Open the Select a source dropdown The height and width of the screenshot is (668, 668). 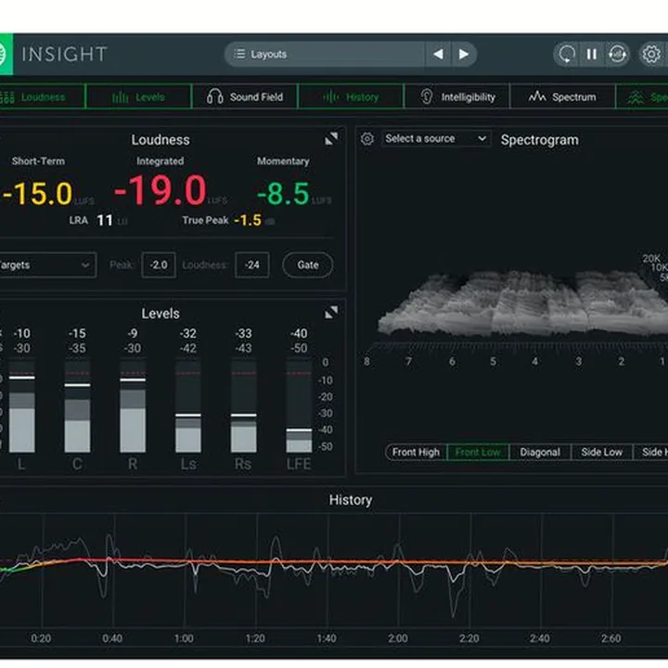[x=436, y=138]
